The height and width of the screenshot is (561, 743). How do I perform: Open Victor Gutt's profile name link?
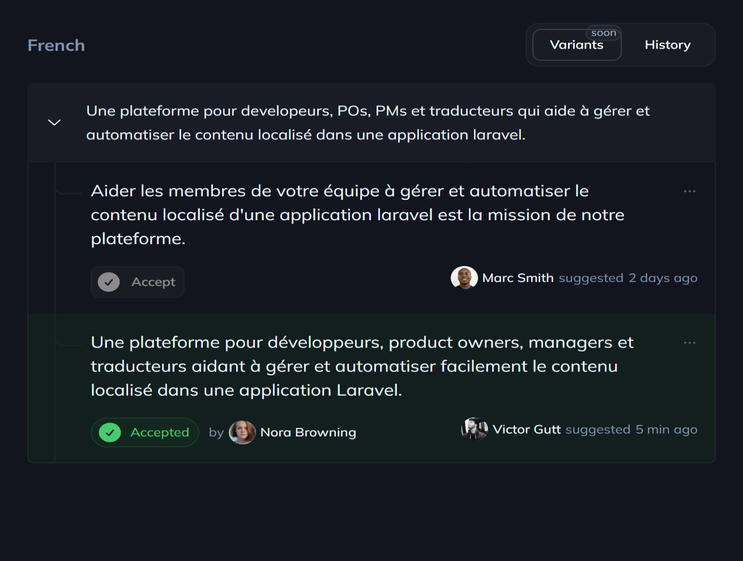527,430
